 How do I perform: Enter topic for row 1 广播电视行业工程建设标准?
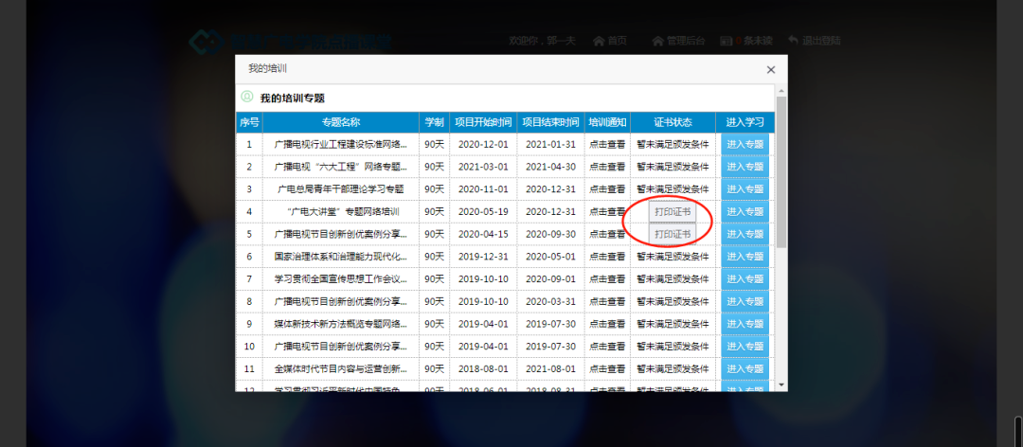click(x=745, y=144)
